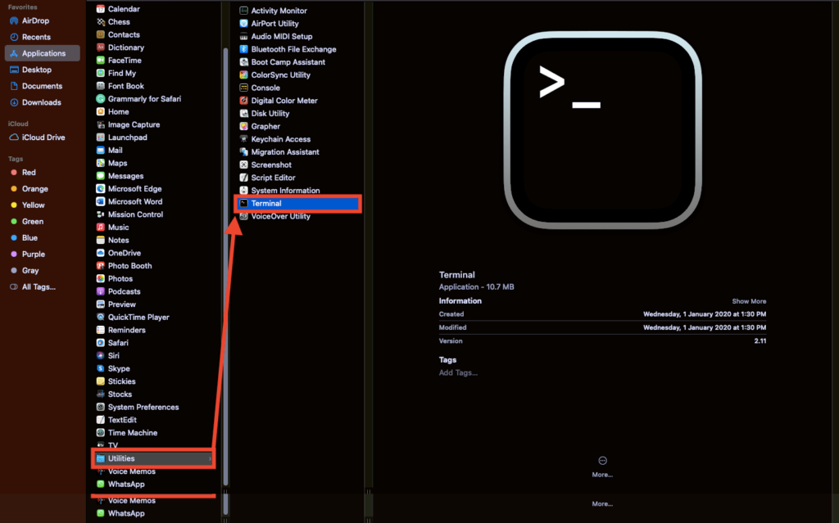
Task: Select the Disk Utility app icon
Action: [244, 114]
